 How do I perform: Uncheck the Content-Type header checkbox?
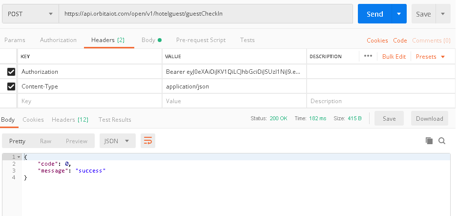tap(11, 86)
